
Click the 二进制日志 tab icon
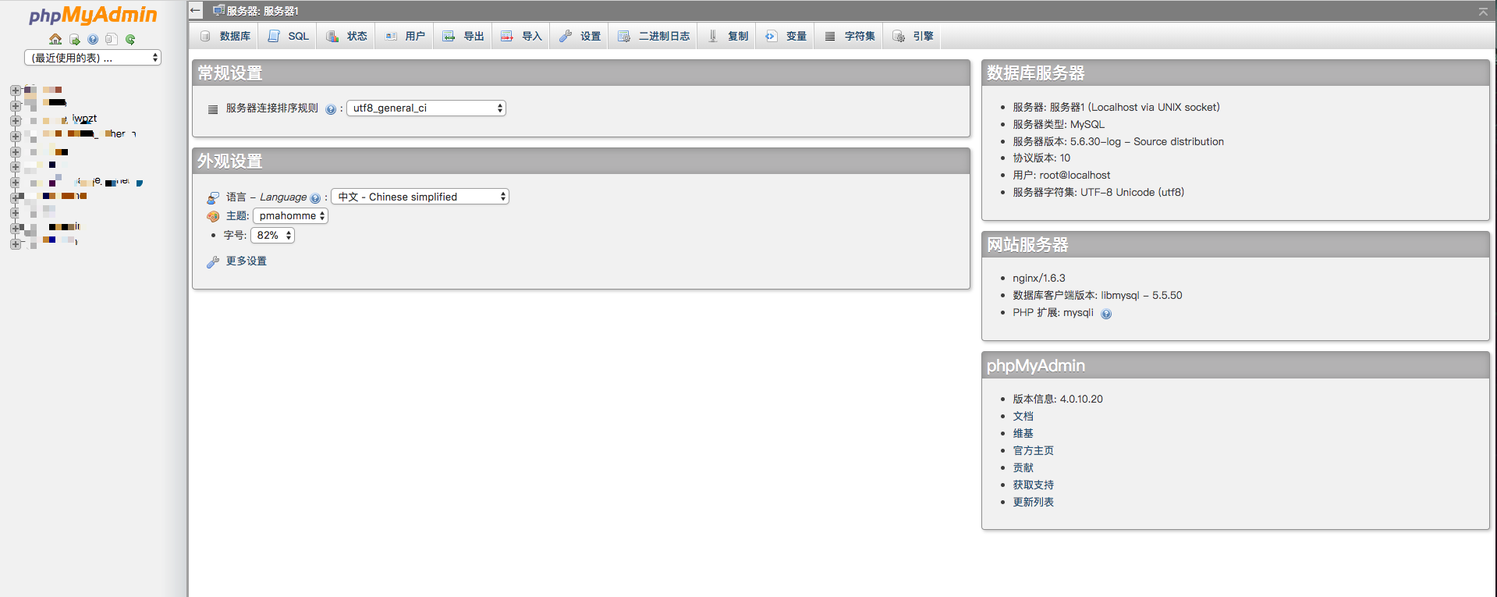[623, 36]
